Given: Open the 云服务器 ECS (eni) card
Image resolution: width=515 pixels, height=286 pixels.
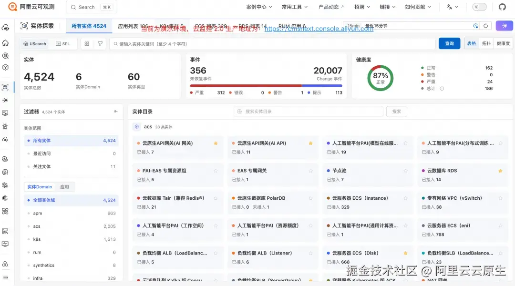Looking at the screenshot, I should [x=463, y=230].
